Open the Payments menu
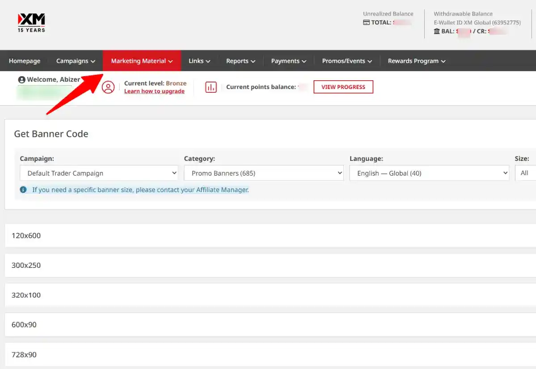This screenshot has height=369, width=536. click(x=289, y=61)
